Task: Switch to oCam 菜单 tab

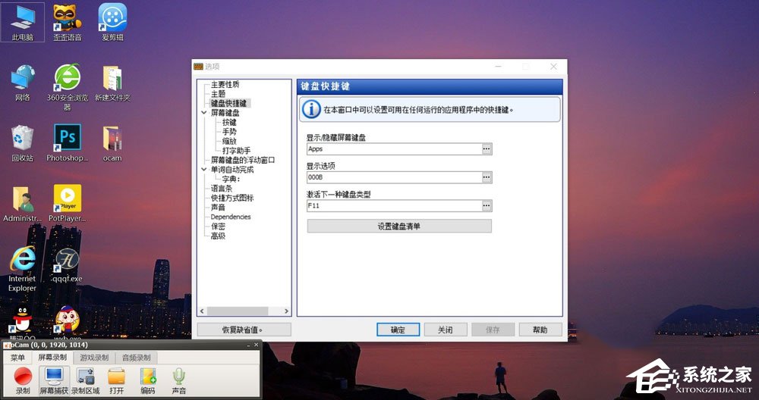Action: [x=18, y=358]
